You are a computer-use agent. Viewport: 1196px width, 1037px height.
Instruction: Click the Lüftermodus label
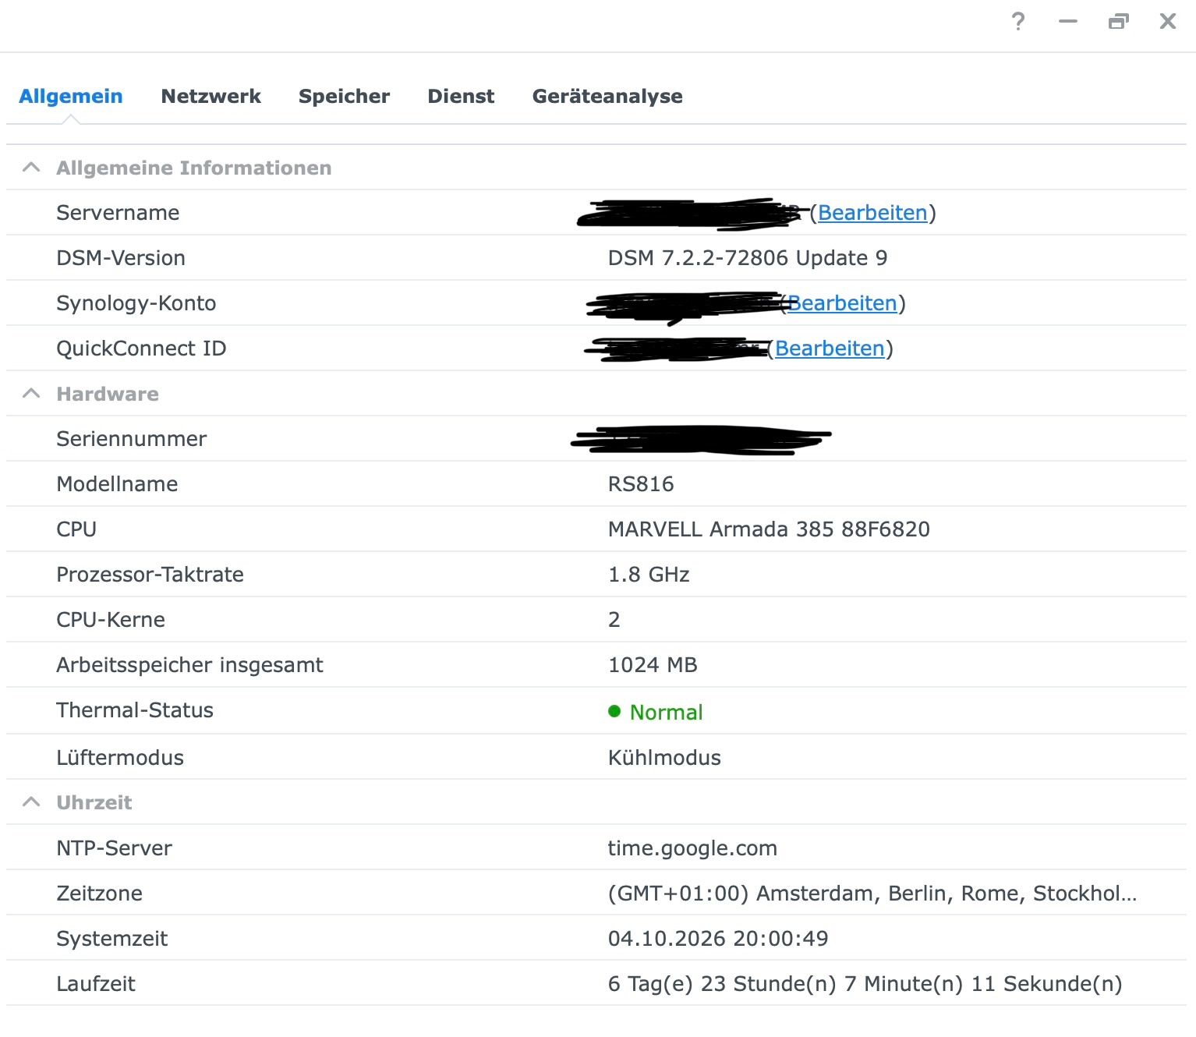[120, 758]
